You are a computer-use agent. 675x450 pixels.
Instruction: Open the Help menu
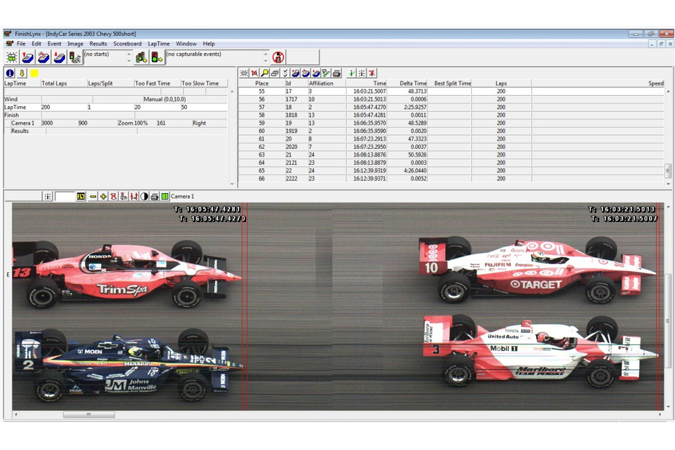point(209,44)
